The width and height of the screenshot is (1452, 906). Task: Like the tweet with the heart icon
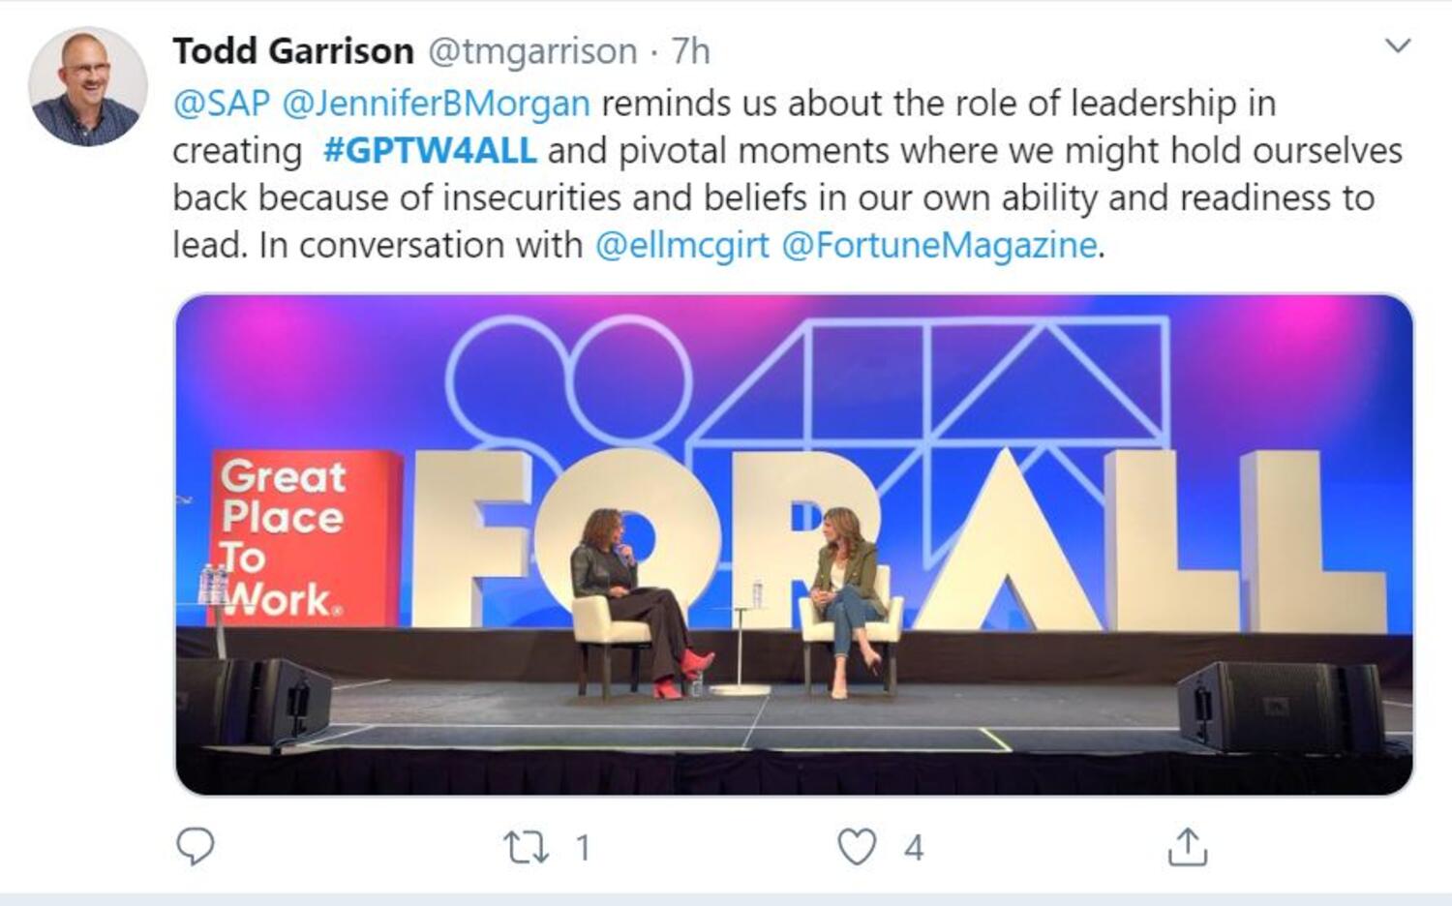tap(857, 847)
